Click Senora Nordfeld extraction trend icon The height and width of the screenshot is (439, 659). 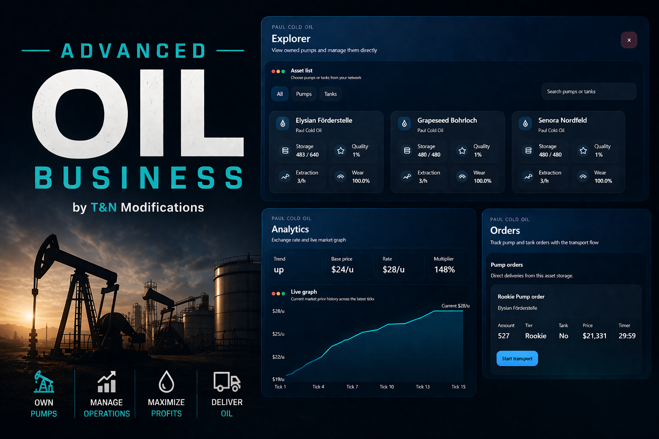click(x=529, y=177)
